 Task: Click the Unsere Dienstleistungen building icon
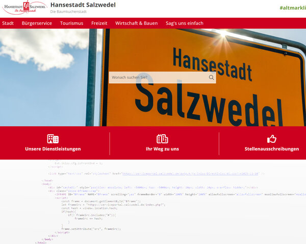[x=53, y=139]
